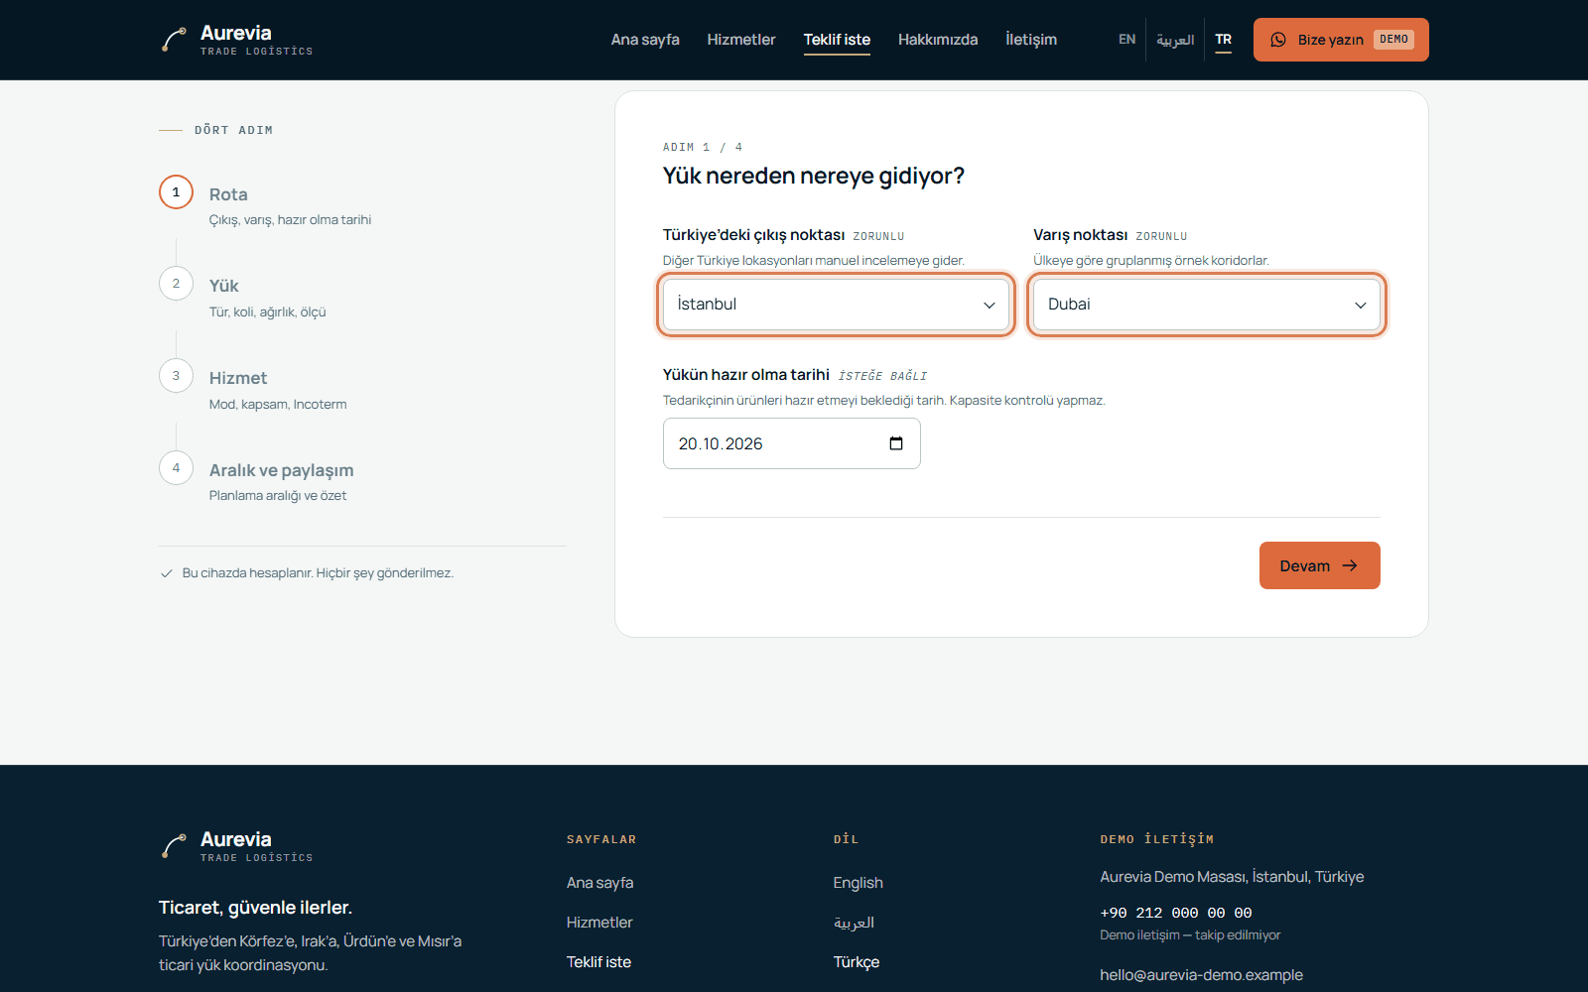Open Hakkımızda in top navigation

938,40
